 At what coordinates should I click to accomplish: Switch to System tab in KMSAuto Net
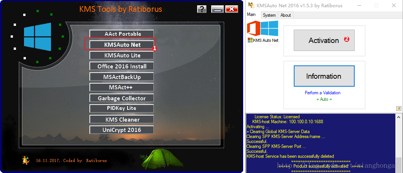point(269,15)
